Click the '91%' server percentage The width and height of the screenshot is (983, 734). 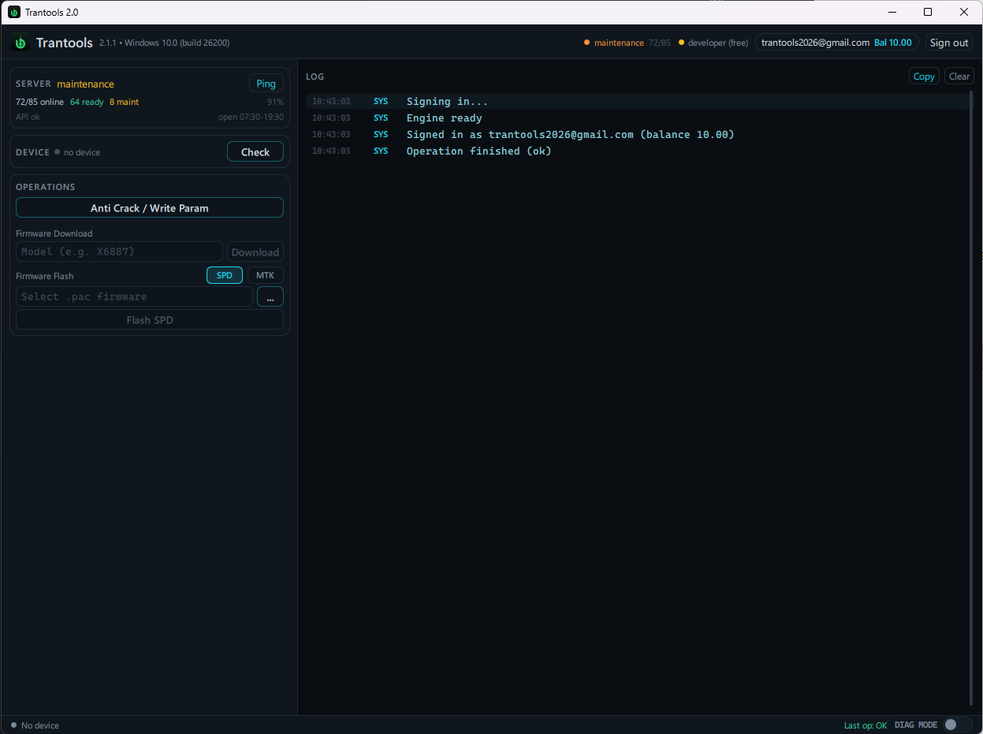275,102
